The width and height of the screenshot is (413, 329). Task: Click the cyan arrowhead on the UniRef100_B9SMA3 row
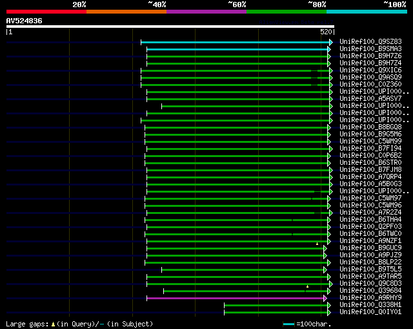(329, 49)
